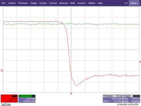Open the Display menu
The image size is (141, 106).
tap(43, 3)
